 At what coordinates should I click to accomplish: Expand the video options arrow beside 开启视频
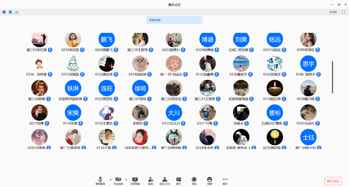pyautogui.click(x=126, y=179)
